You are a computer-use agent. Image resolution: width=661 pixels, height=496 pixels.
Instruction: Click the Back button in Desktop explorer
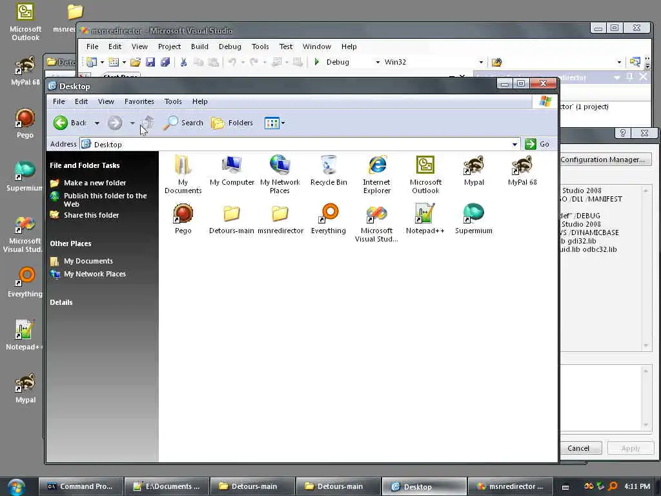coord(70,123)
